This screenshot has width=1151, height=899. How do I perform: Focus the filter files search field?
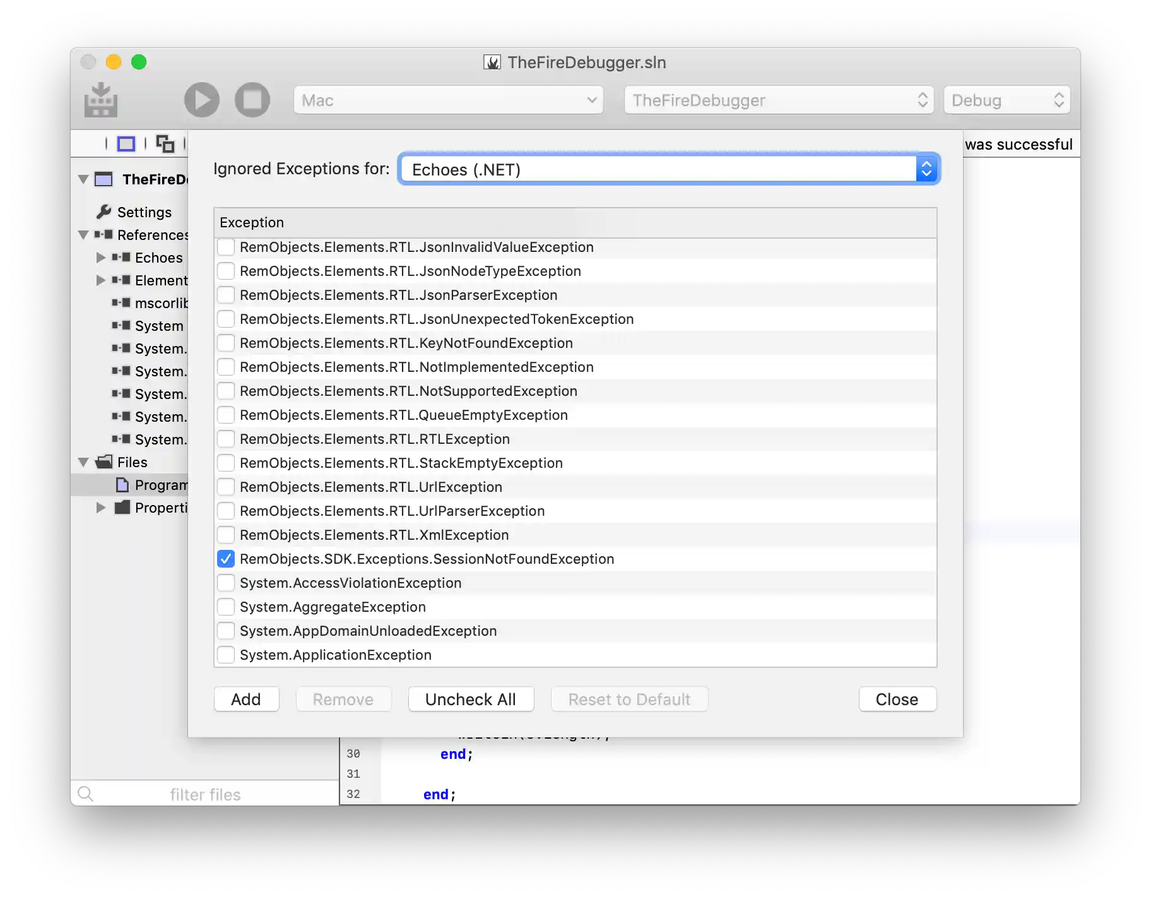(205, 794)
